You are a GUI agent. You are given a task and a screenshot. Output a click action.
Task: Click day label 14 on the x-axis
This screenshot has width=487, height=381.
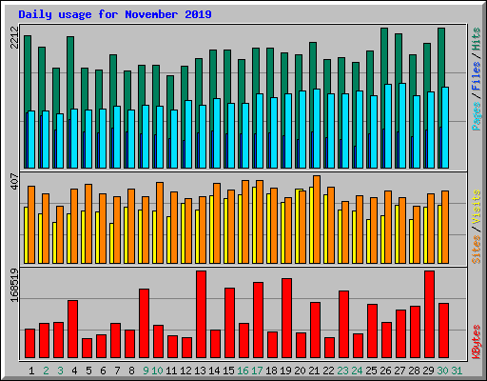214,371
